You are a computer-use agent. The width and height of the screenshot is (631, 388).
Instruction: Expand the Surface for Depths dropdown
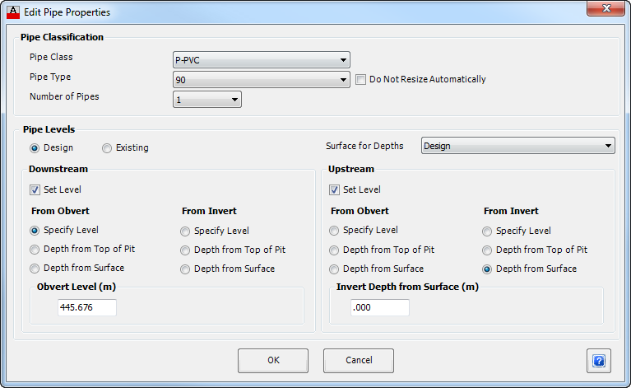pyautogui.click(x=518, y=146)
